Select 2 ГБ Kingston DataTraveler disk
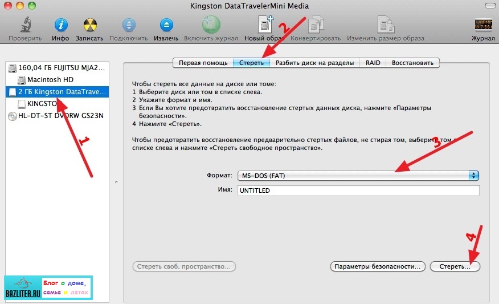This screenshot has width=499, height=304. click(58, 92)
